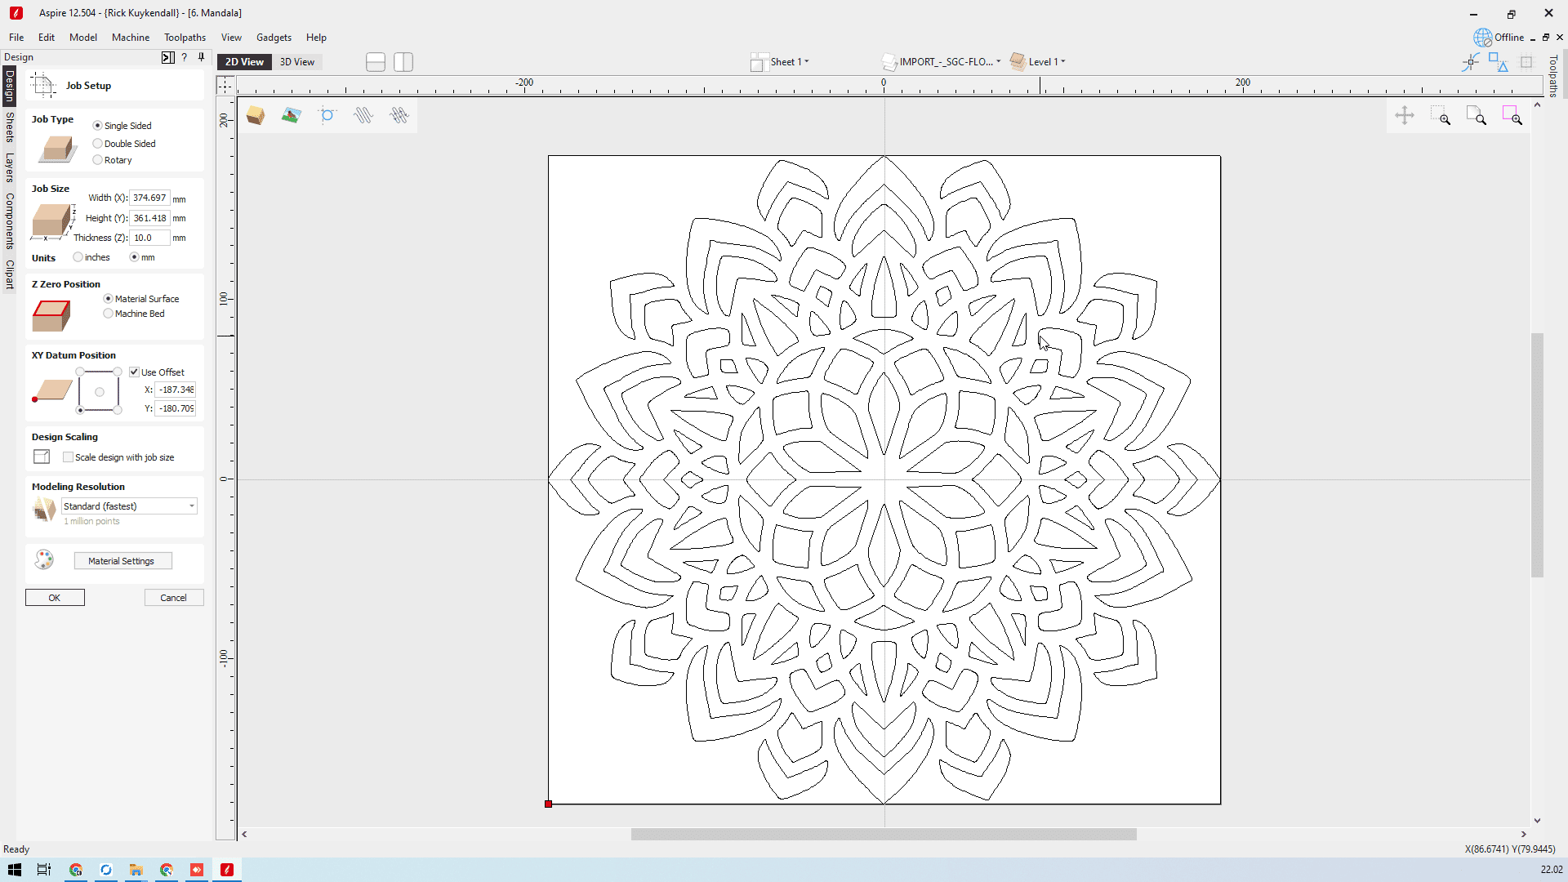Click the Zoom to Selected magenta icon
1568x882 pixels.
pyautogui.click(x=1512, y=116)
